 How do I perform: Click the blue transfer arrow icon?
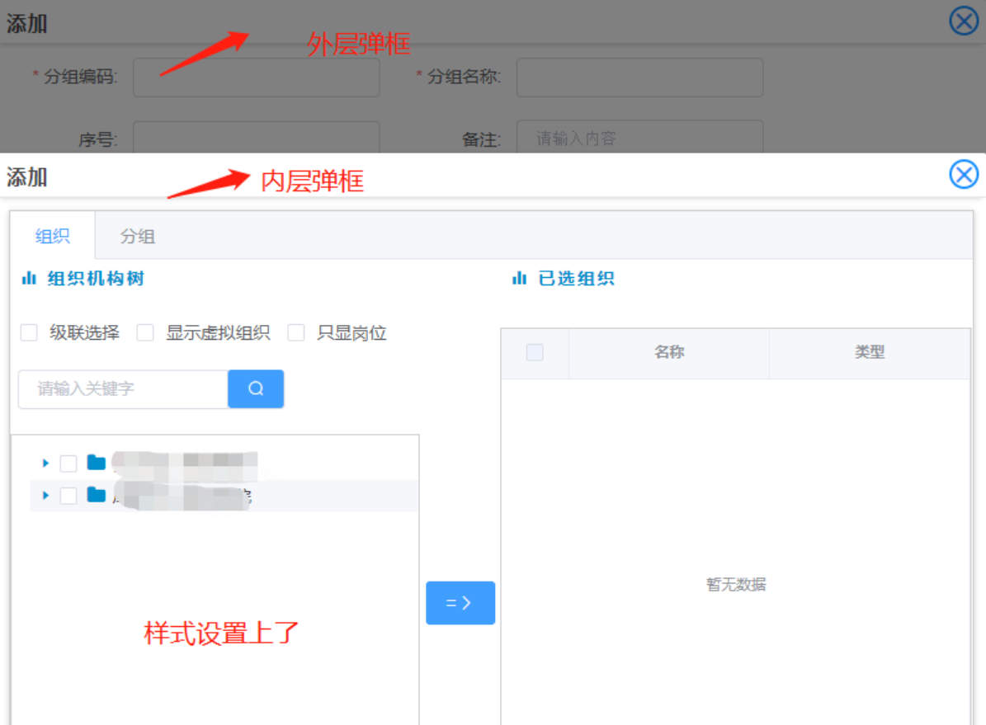(x=460, y=603)
